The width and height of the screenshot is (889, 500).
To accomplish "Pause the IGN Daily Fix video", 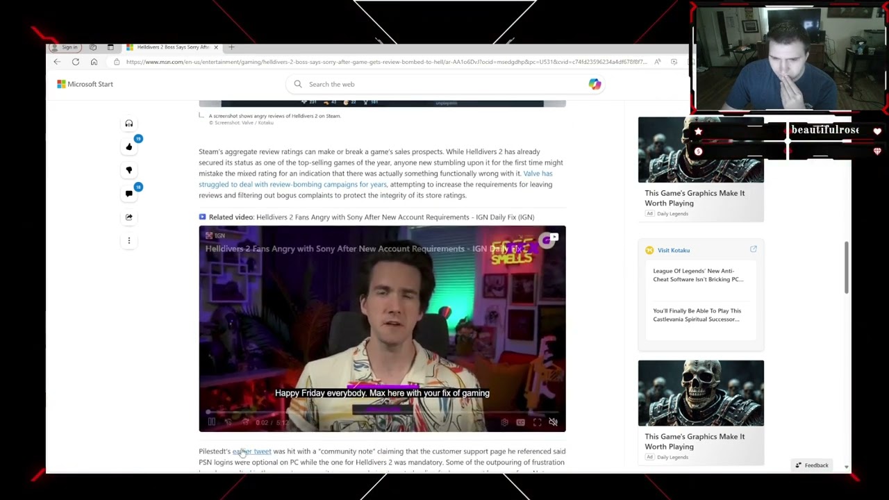I will (x=211, y=422).
